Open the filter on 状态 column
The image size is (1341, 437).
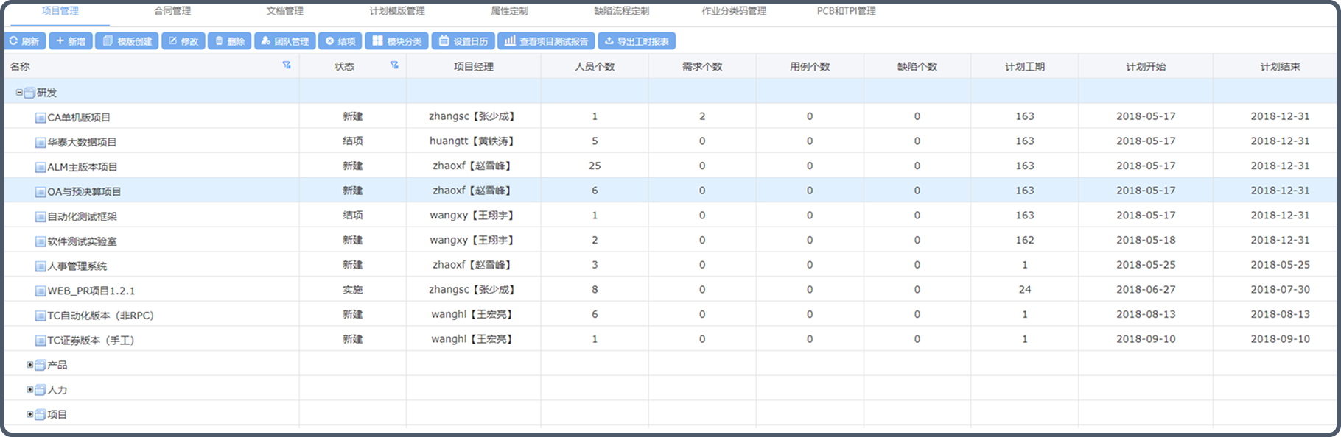coord(394,65)
